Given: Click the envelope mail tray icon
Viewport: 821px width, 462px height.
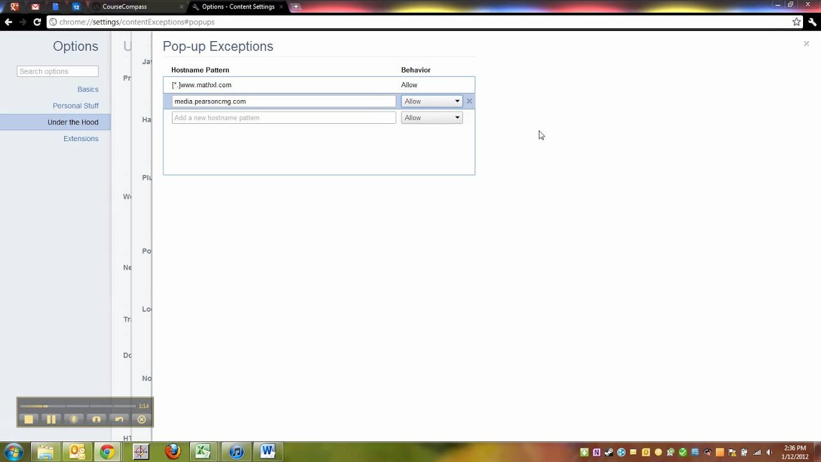Looking at the screenshot, I should (x=633, y=452).
